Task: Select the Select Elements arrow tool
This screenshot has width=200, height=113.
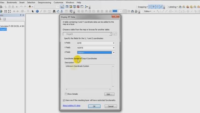Action: 32,11
